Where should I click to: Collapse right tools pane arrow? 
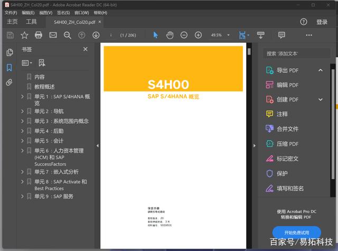click(255, 146)
